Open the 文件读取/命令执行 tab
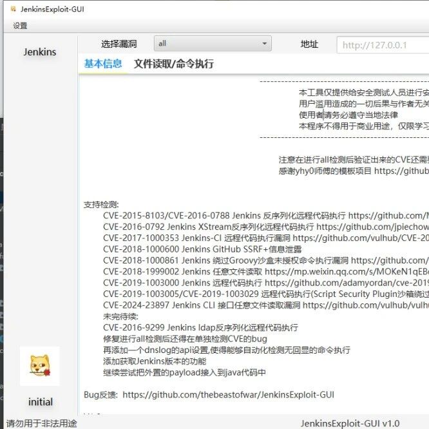The width and height of the screenshot is (429, 429). coord(174,64)
